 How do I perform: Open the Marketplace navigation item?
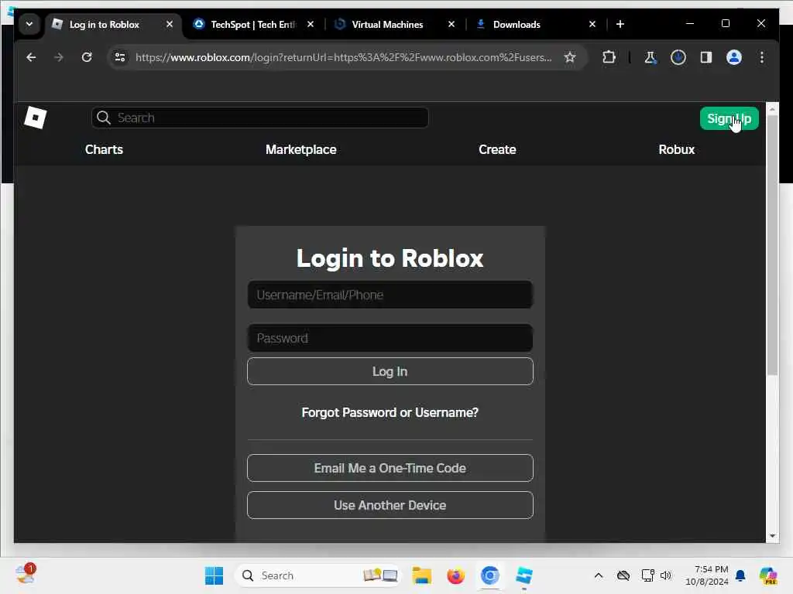pyautogui.click(x=301, y=149)
